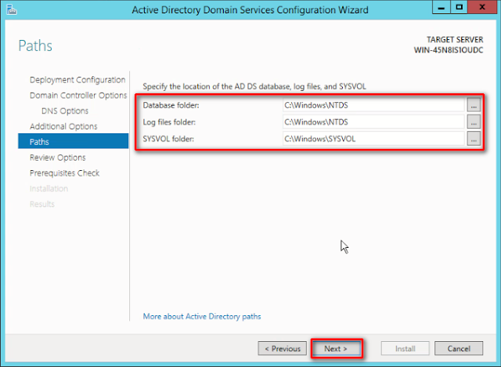Open More about Active Directory paths link
Viewport: 501px width, 367px height.
click(x=202, y=317)
